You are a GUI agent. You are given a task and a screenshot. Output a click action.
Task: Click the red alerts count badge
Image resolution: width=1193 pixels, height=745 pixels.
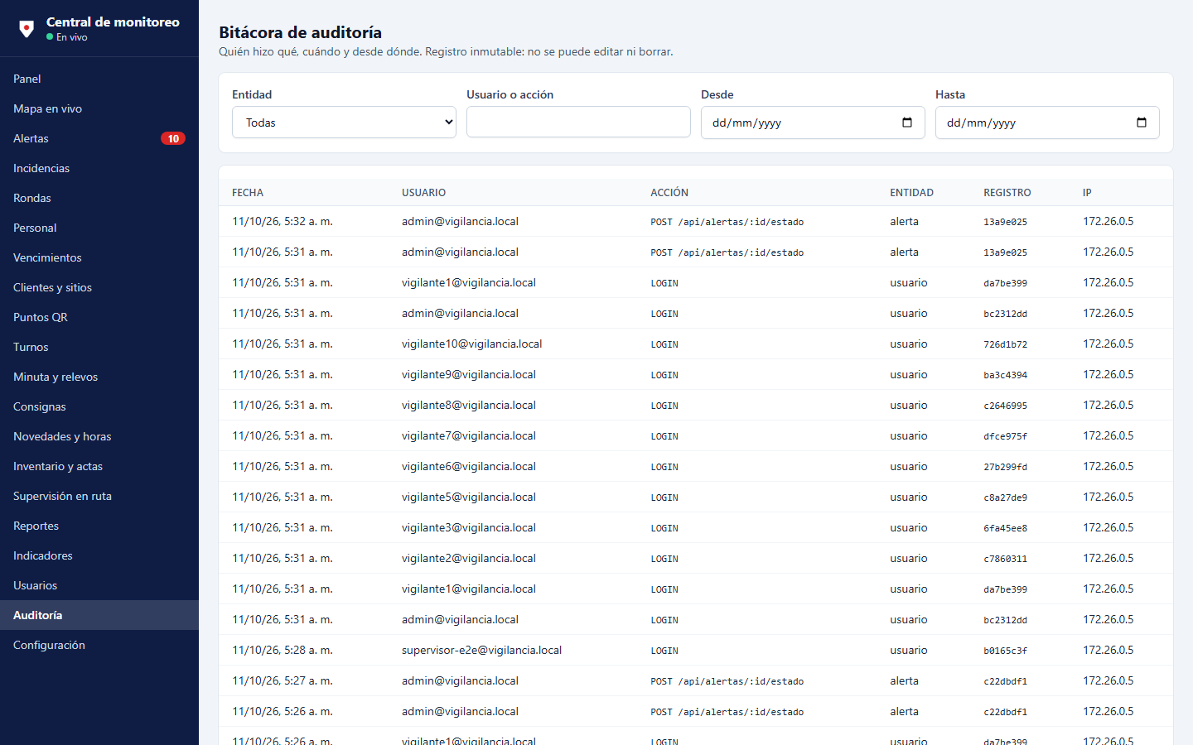pyautogui.click(x=173, y=138)
